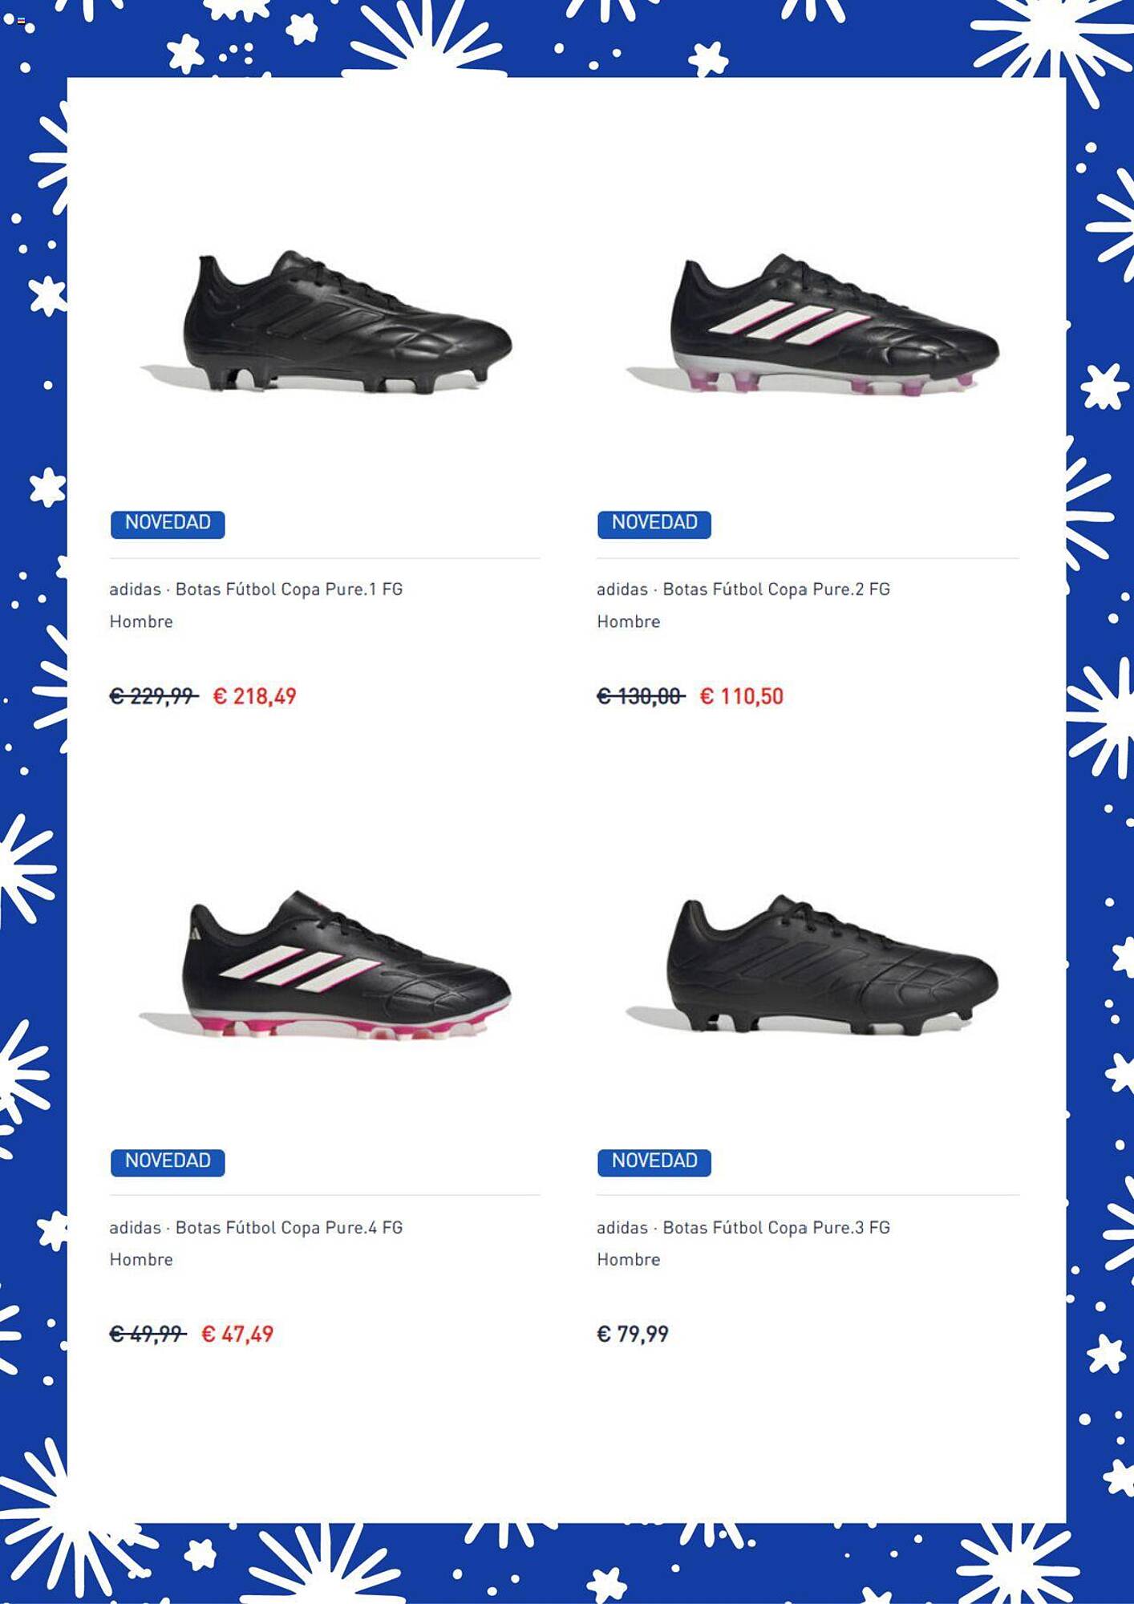This screenshot has width=1134, height=1604.
Task: Click the red € 218,49 sale price
Action: [x=255, y=696]
